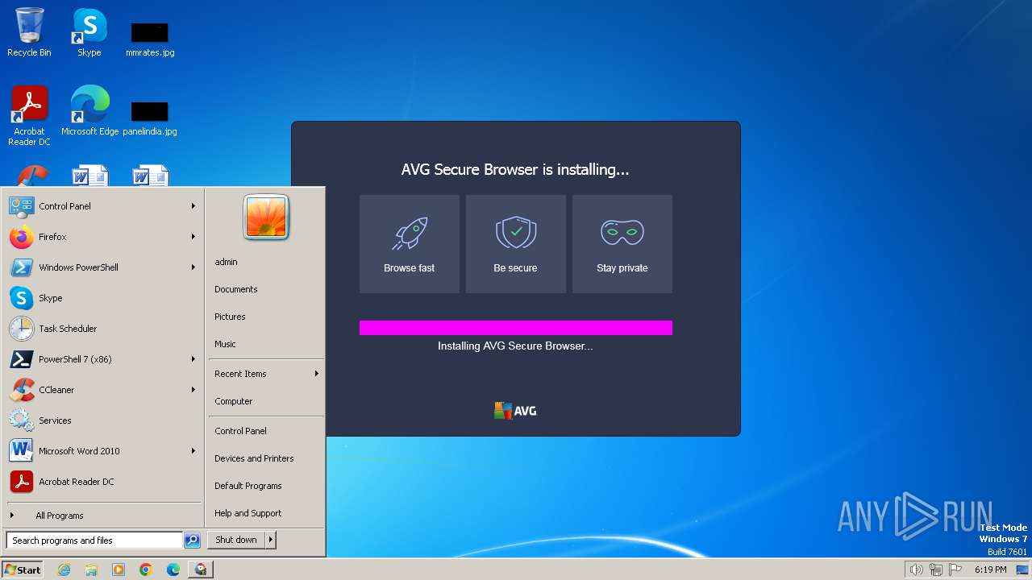Open Documents from Start menu
This screenshot has height=580, width=1032.
click(x=266, y=289)
